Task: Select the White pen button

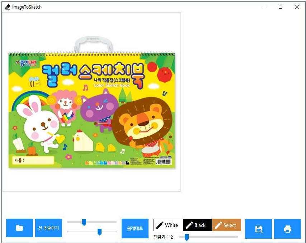Action: 168,225
